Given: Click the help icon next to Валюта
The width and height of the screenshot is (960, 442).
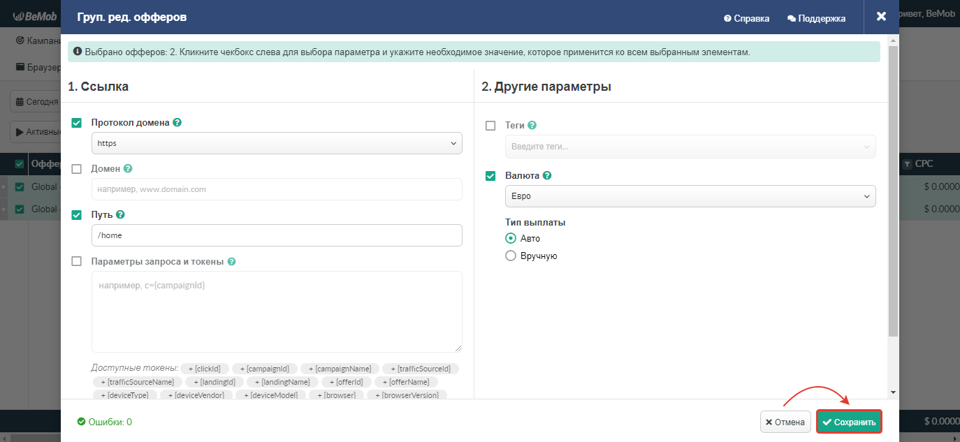Looking at the screenshot, I should (x=546, y=176).
